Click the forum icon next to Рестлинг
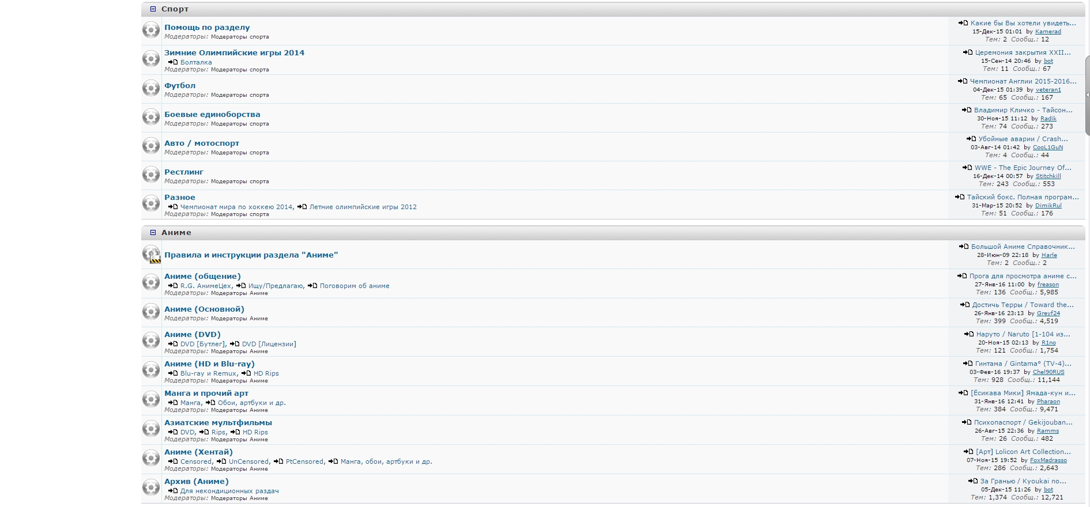This screenshot has width=1090, height=507. 151,175
